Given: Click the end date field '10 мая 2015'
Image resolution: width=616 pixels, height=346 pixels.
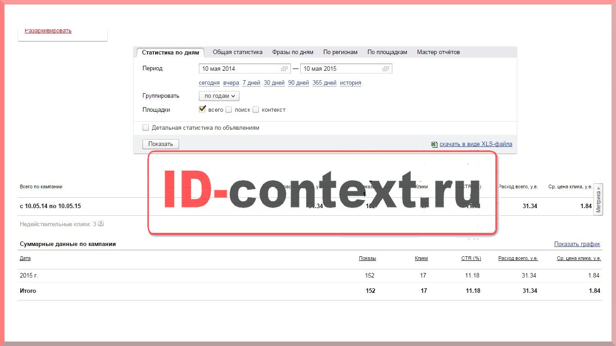Looking at the screenshot, I should tap(346, 68).
